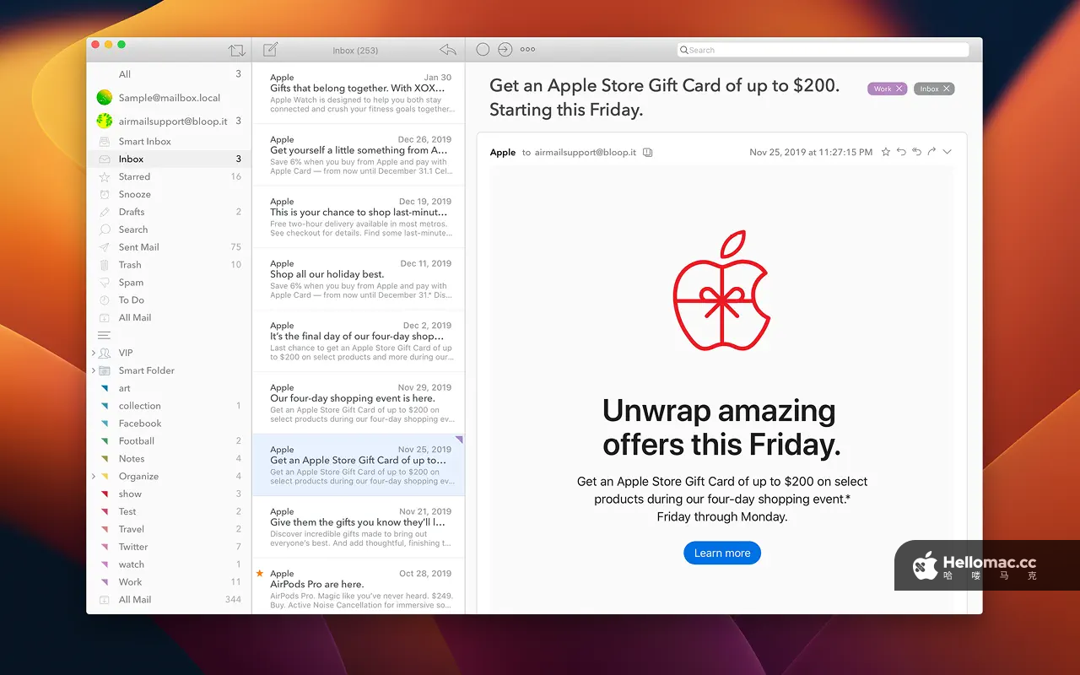
Task: Select the All accounts row
Action: (169, 74)
